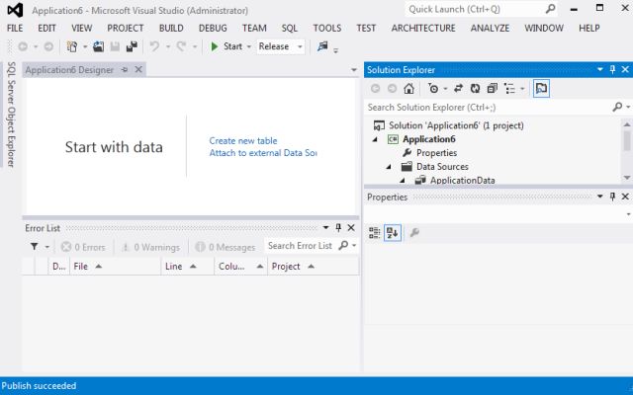Toggle the 0 Messages filter
Screen dimensions: 633x395
[x=226, y=247]
